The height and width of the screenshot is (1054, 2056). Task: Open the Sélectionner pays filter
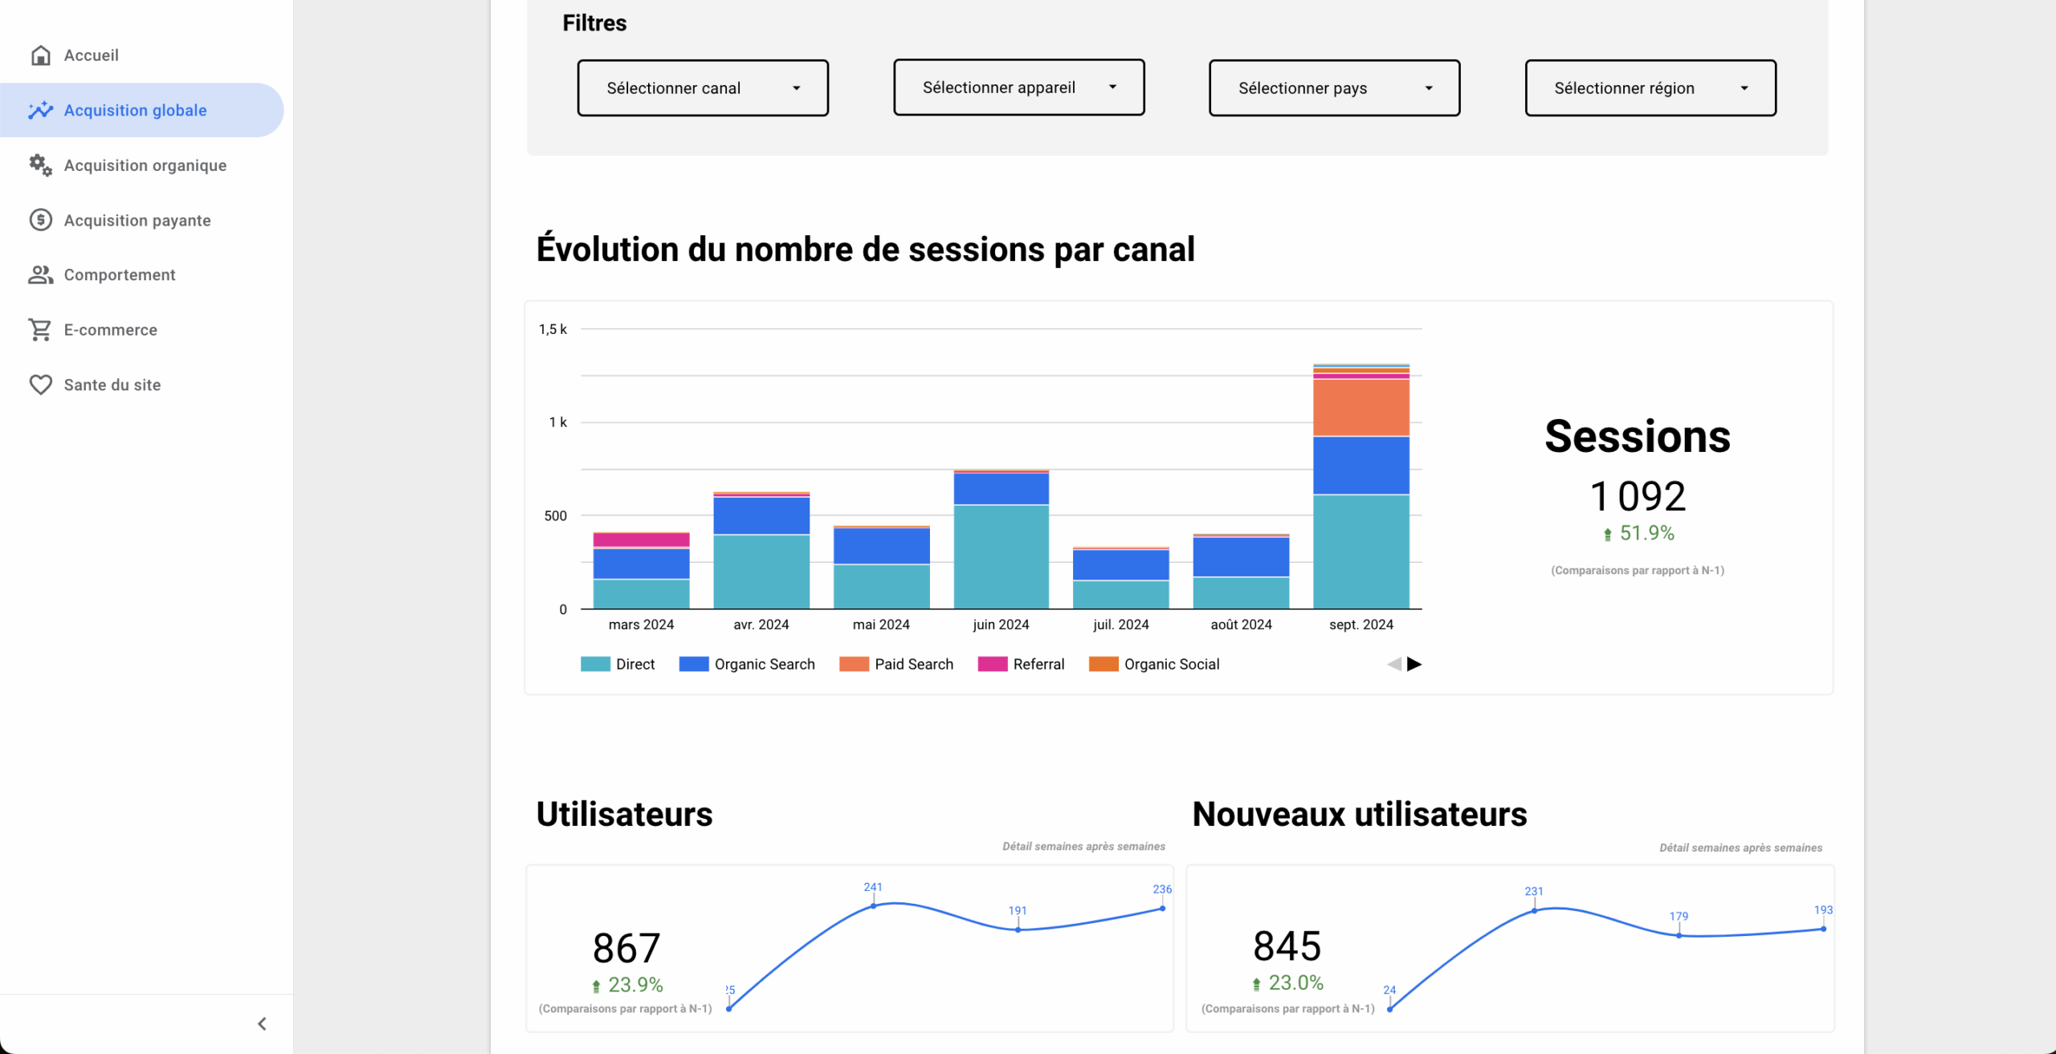tap(1333, 87)
